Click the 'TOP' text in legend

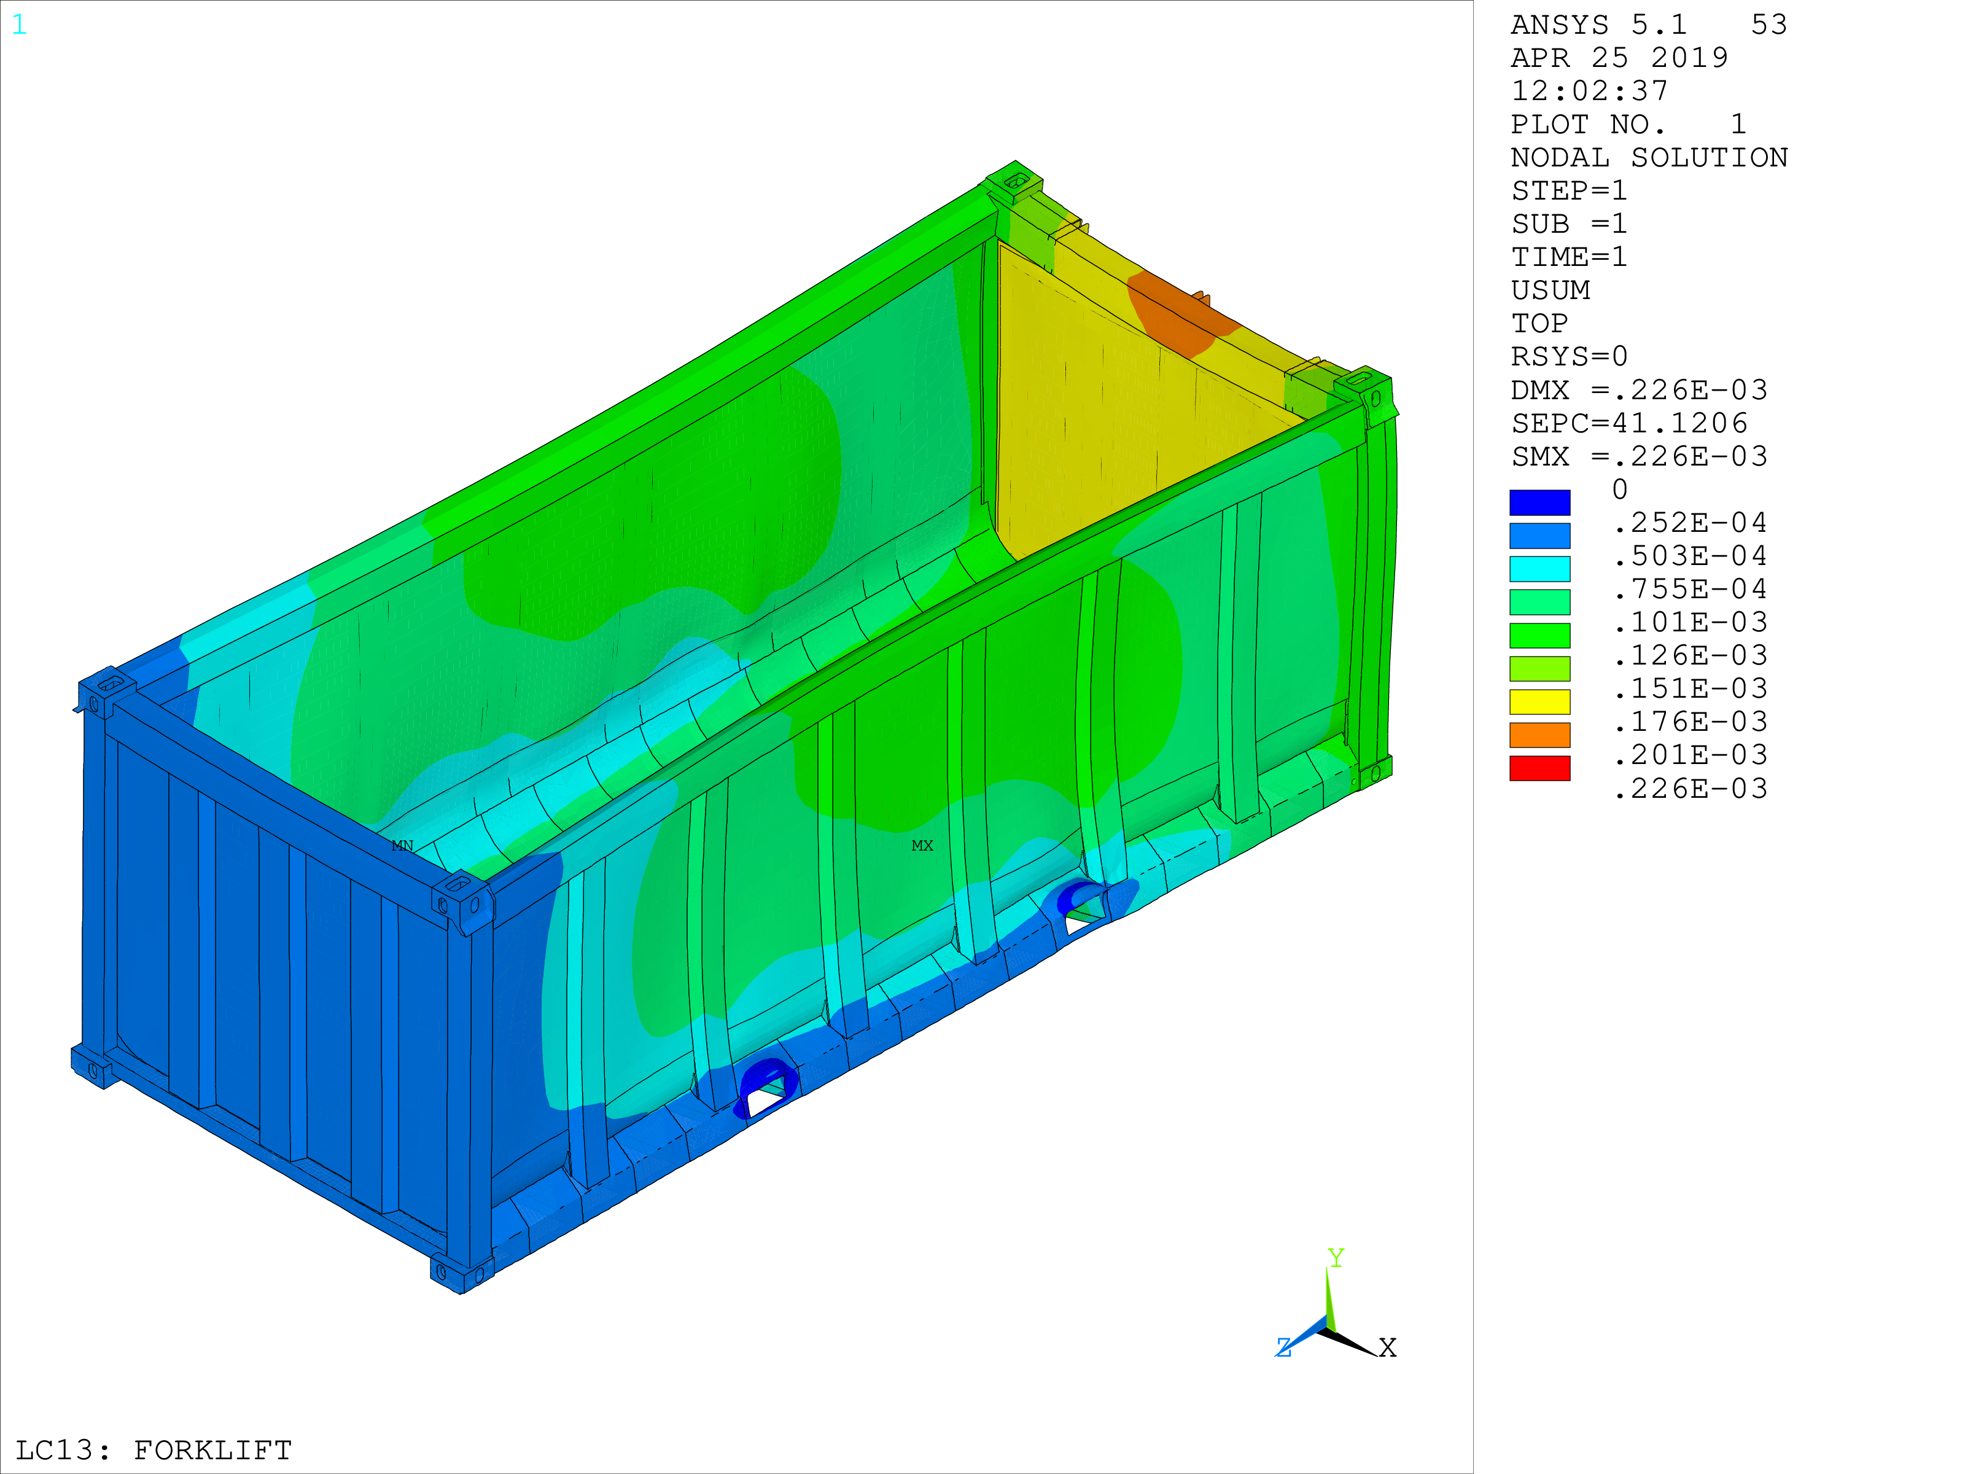1540,324
